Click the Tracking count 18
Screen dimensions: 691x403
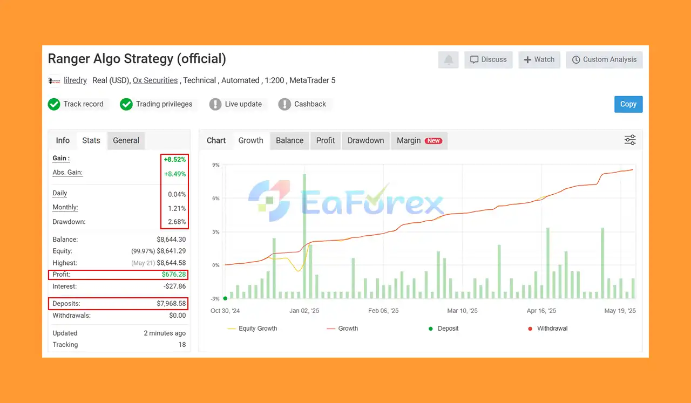(x=182, y=345)
